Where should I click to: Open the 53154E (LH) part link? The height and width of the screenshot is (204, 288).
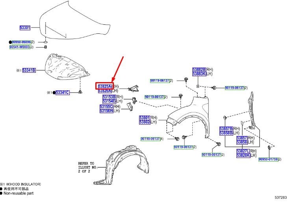click(109, 101)
